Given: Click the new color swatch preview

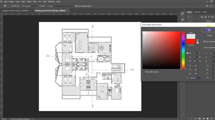Looking at the screenshot, I should click(191, 36).
